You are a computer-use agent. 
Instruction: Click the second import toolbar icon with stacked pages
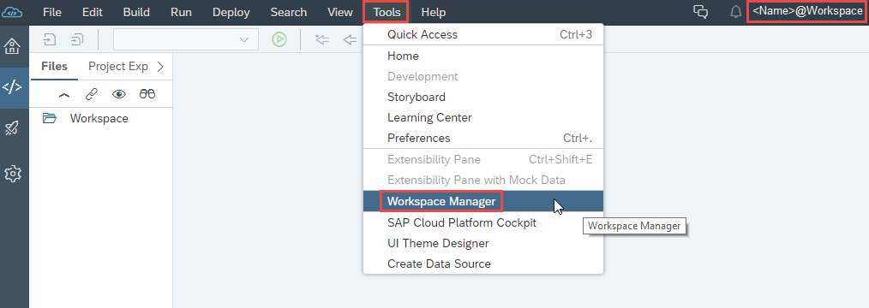[x=77, y=39]
